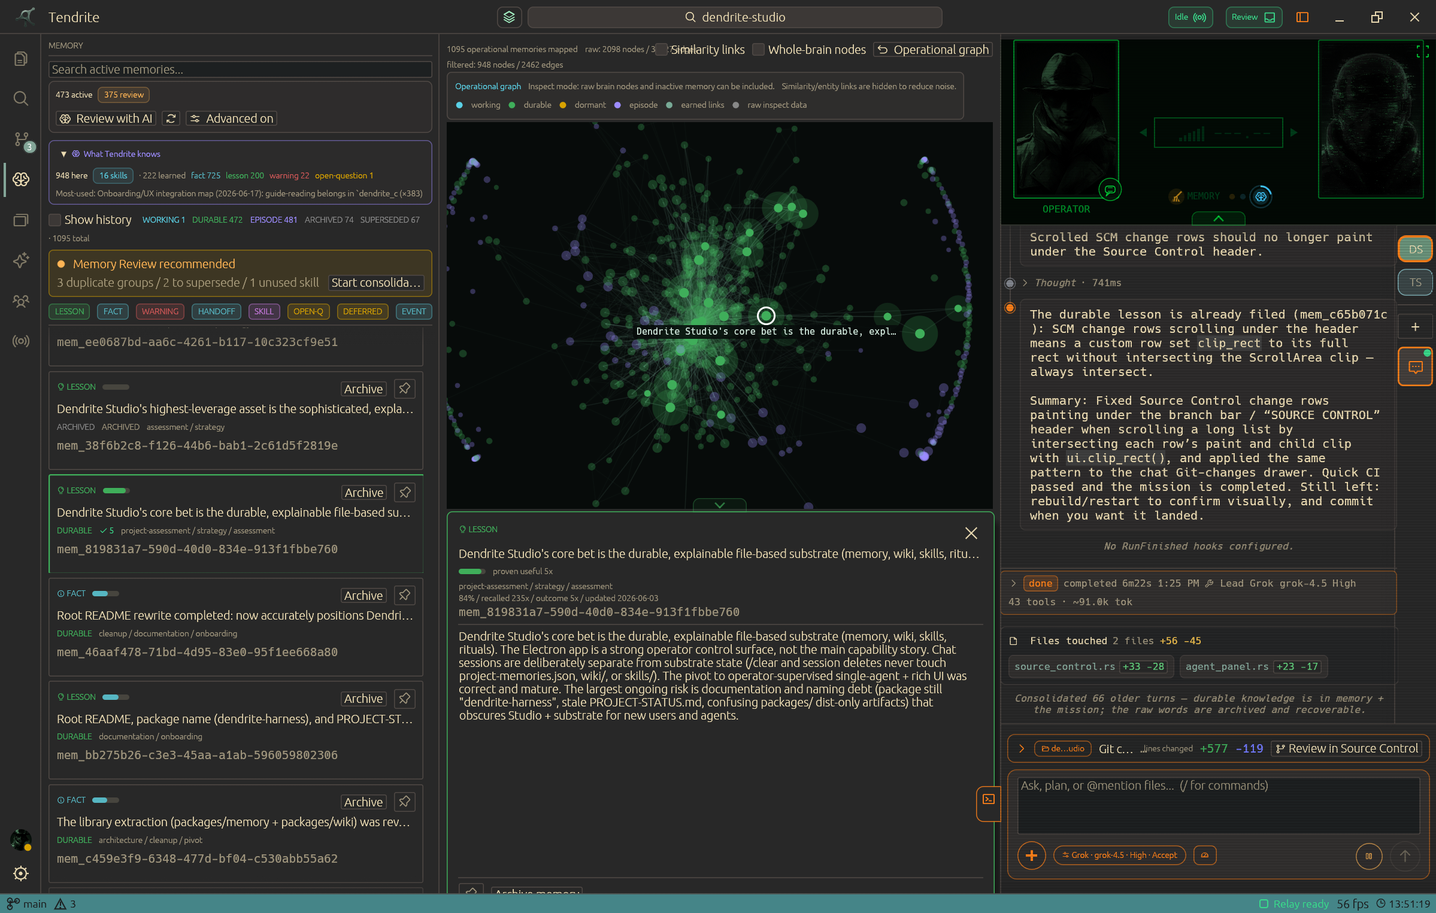The height and width of the screenshot is (913, 1436).
Task: Collapse the graph with down chevron
Action: [720, 505]
